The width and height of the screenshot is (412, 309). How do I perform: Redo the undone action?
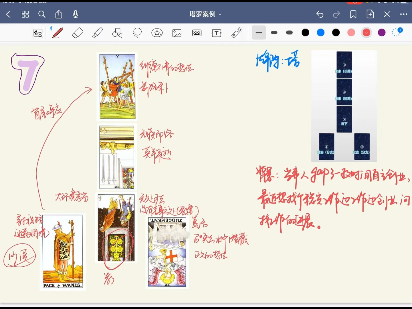click(x=336, y=14)
